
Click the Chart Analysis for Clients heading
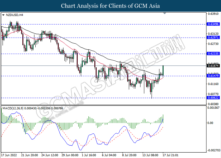click(x=110, y=6)
